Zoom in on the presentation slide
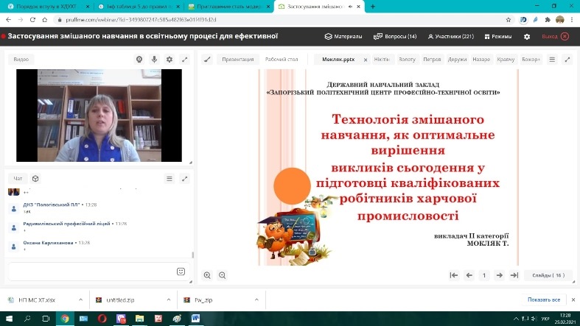This screenshot has width=580, height=326. [207, 275]
